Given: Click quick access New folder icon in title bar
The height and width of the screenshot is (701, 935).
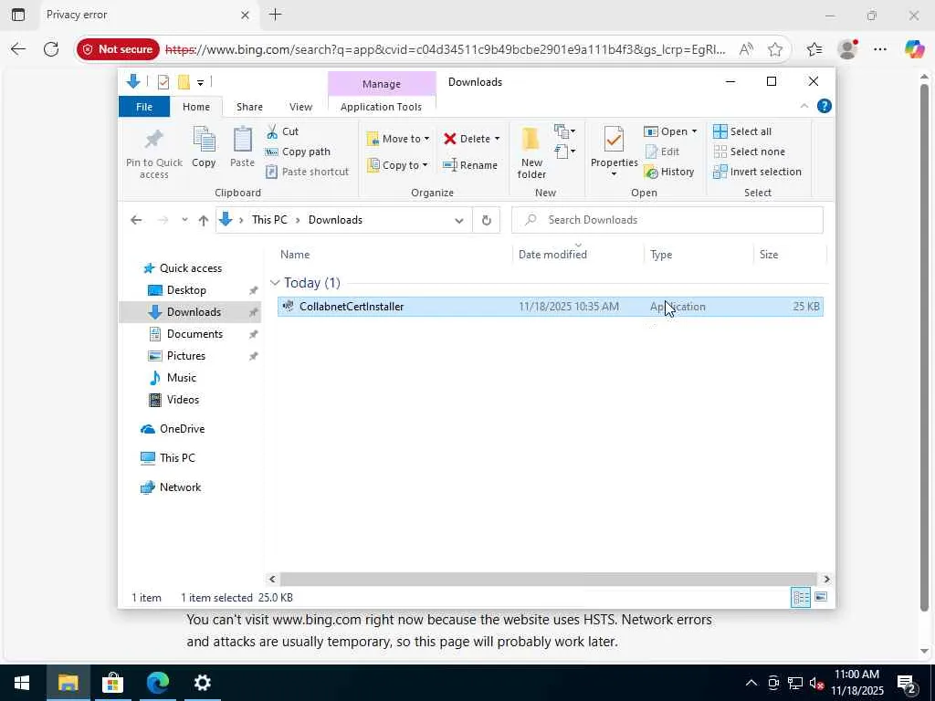Looking at the screenshot, I should 184,82.
